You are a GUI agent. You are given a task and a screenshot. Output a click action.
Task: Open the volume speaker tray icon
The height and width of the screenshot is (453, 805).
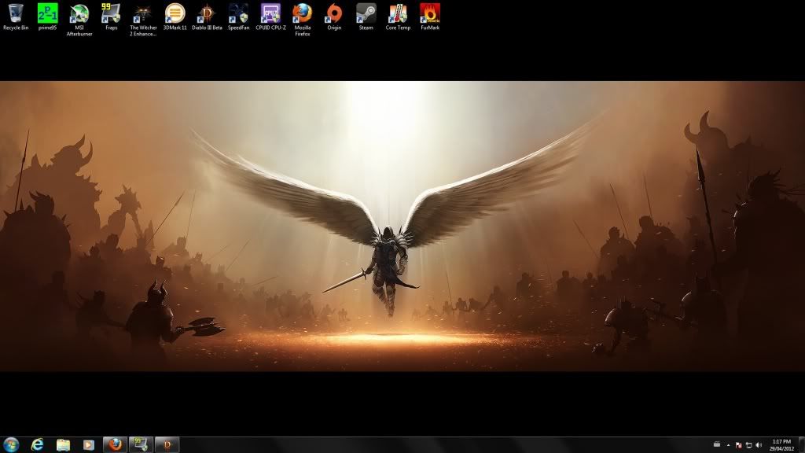point(759,445)
